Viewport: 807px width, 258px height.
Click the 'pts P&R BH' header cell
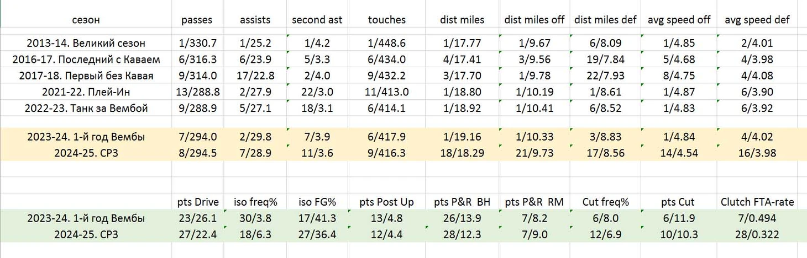[462, 202]
